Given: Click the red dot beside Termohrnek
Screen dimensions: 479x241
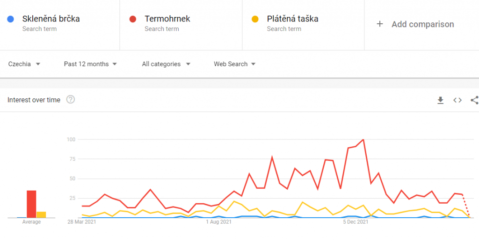Looking at the screenshot, I should (133, 19).
